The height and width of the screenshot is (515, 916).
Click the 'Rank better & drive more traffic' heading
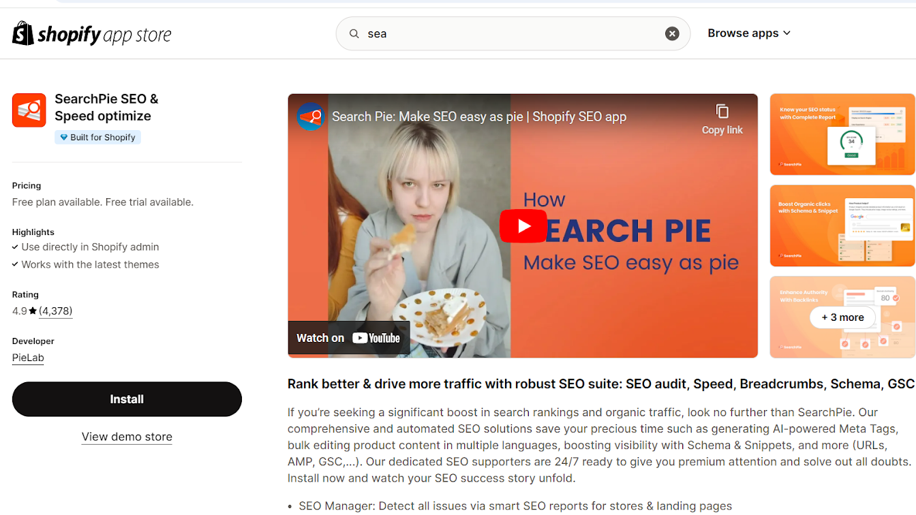(601, 384)
